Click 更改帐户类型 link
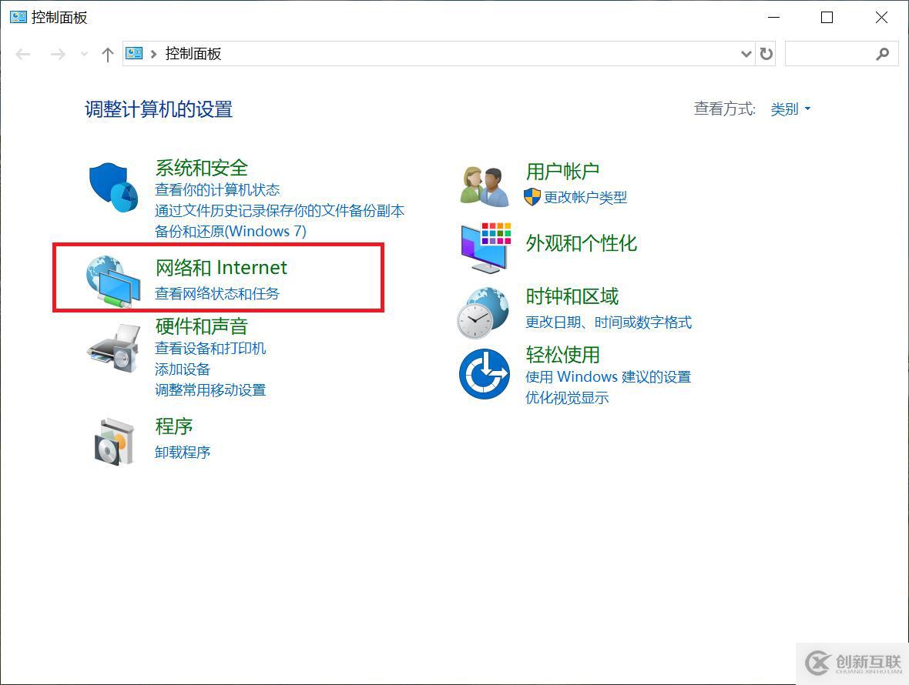Viewport: 909px width, 685px height. (585, 197)
